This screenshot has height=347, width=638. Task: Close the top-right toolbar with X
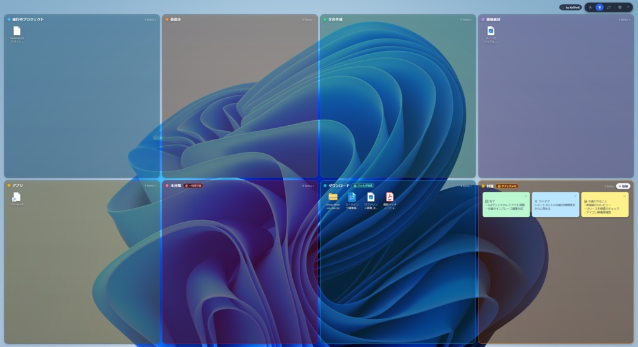628,7
